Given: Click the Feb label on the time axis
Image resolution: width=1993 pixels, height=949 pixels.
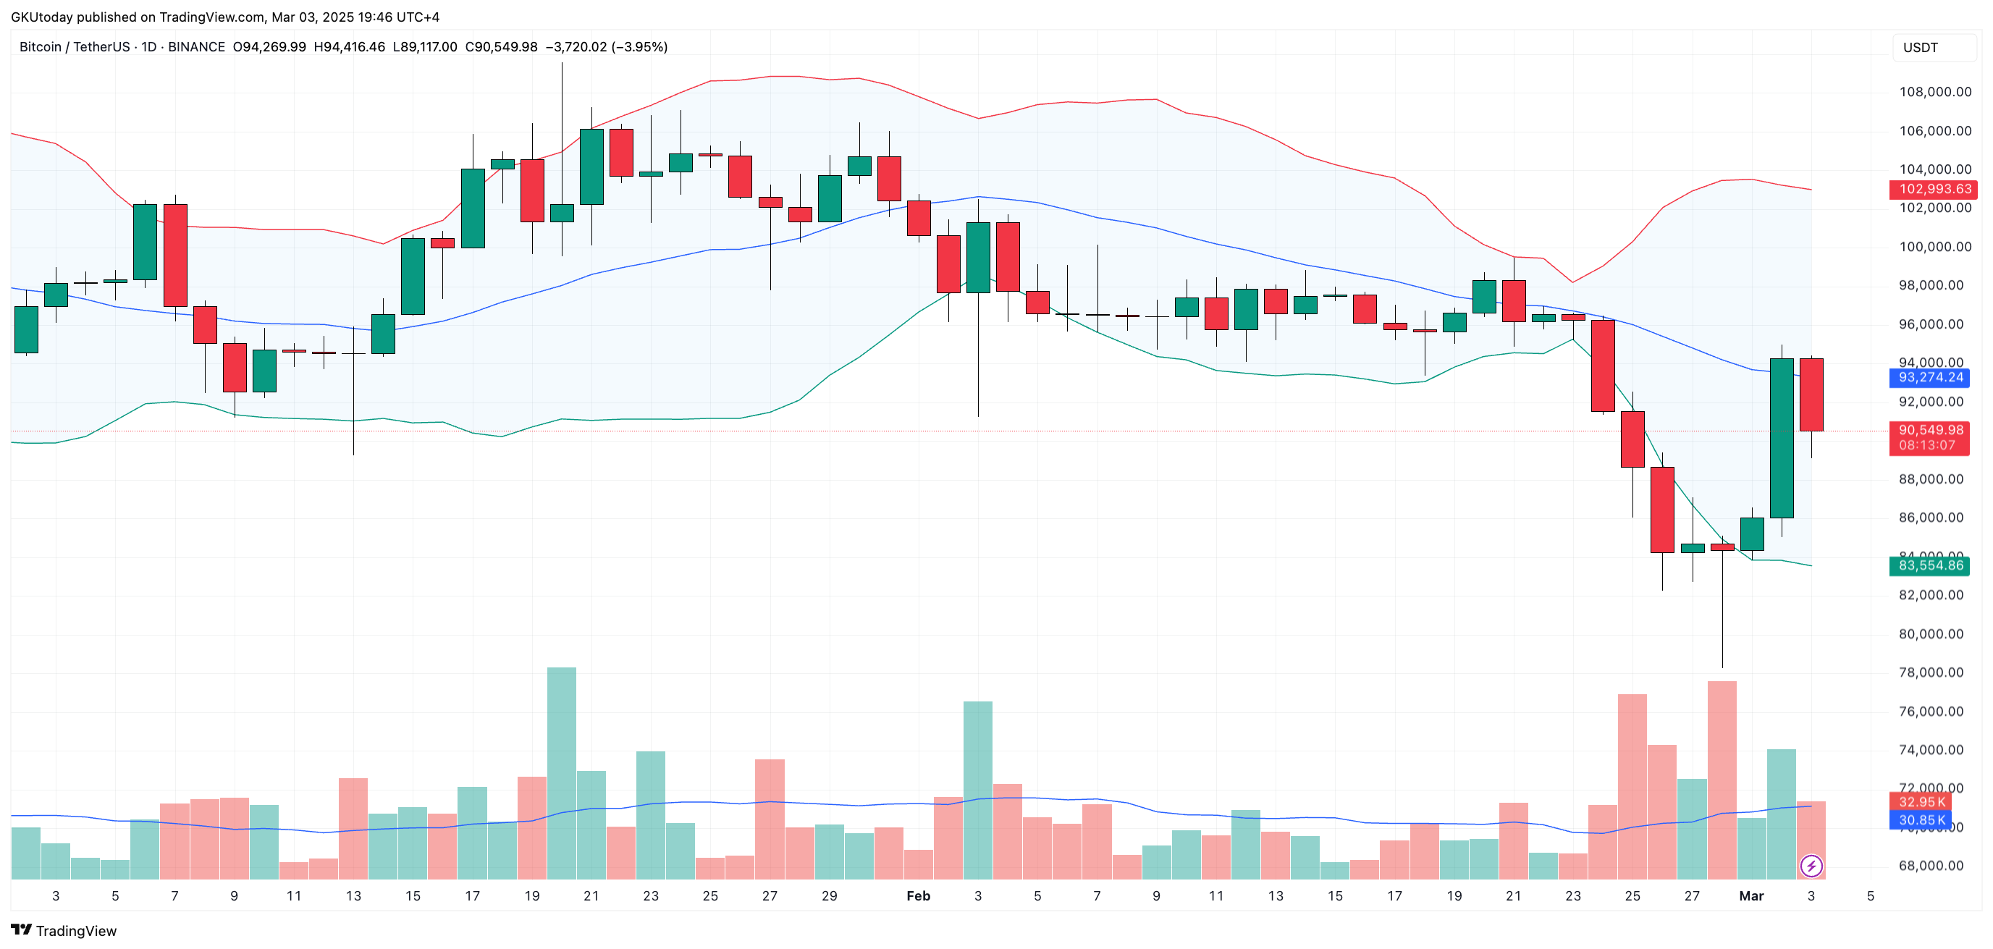Looking at the screenshot, I should 919,895.
